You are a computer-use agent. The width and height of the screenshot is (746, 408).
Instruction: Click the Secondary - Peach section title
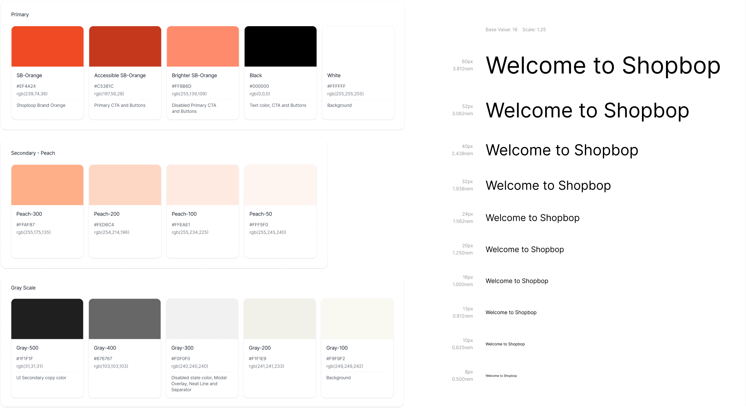click(33, 153)
